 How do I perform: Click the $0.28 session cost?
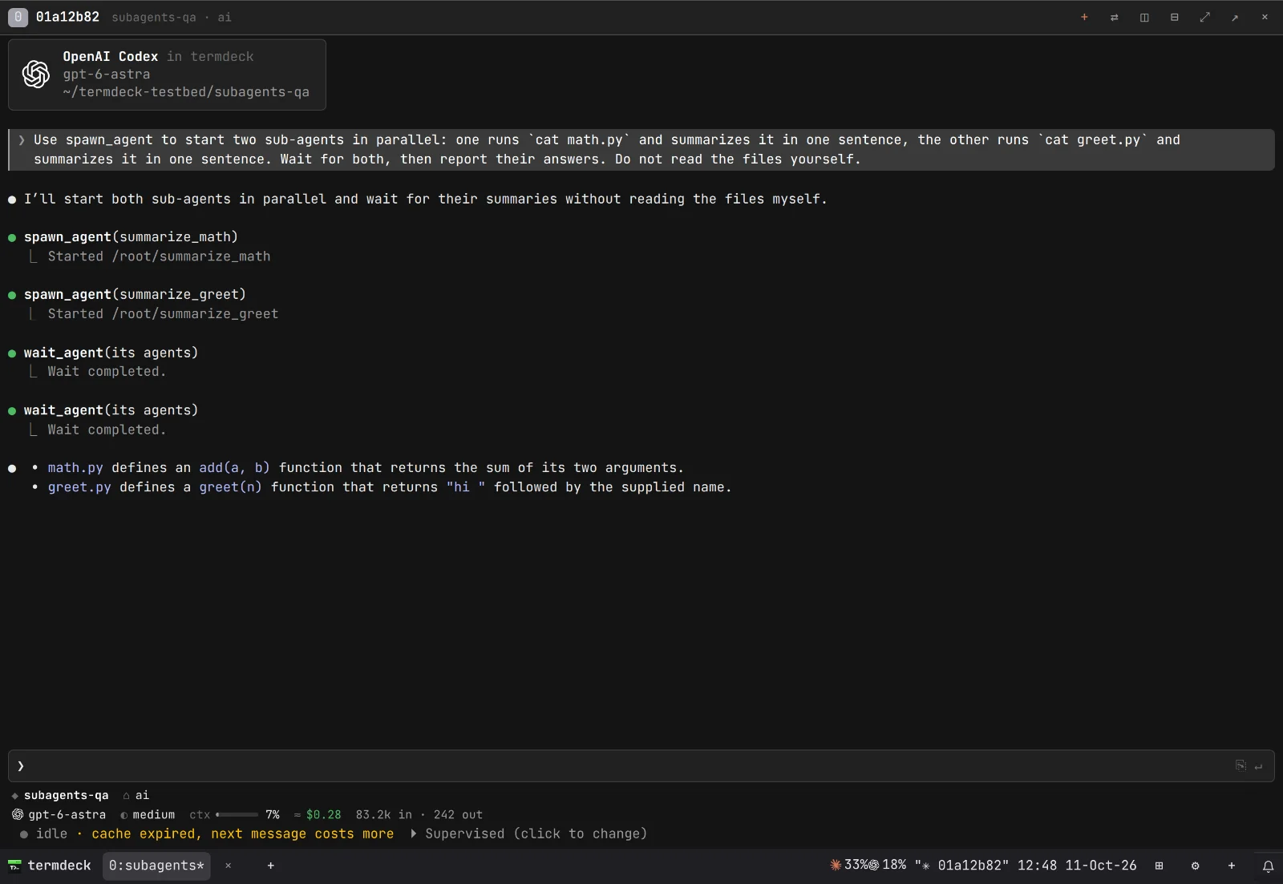tap(323, 814)
